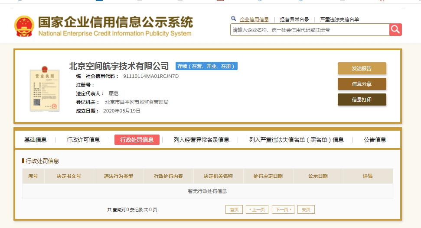Click the 决定书文号 column header
The height and width of the screenshot is (228, 421).
(x=69, y=176)
